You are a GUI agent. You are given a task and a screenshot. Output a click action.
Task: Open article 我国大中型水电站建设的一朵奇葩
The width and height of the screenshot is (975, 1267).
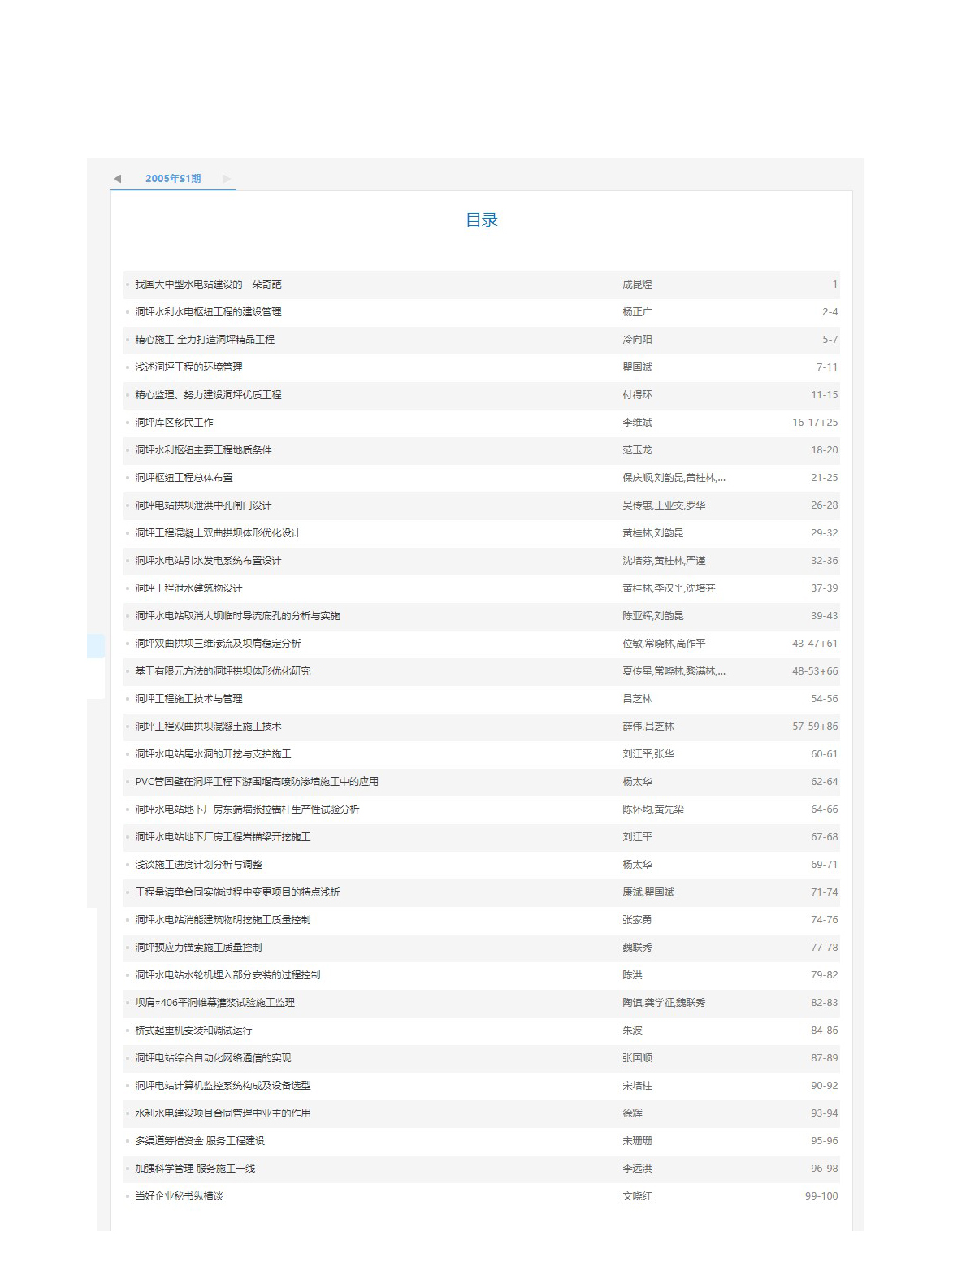tap(208, 284)
